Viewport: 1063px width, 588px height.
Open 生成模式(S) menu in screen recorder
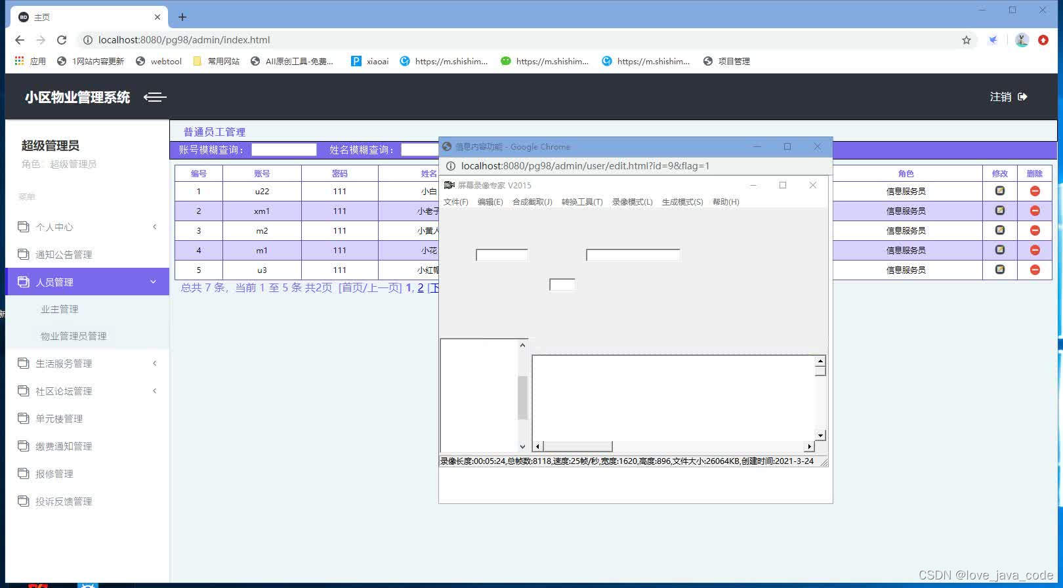682,202
